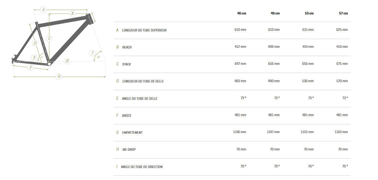378x180 pixels.
Task: Click the Empattement row label
Action: (132, 132)
